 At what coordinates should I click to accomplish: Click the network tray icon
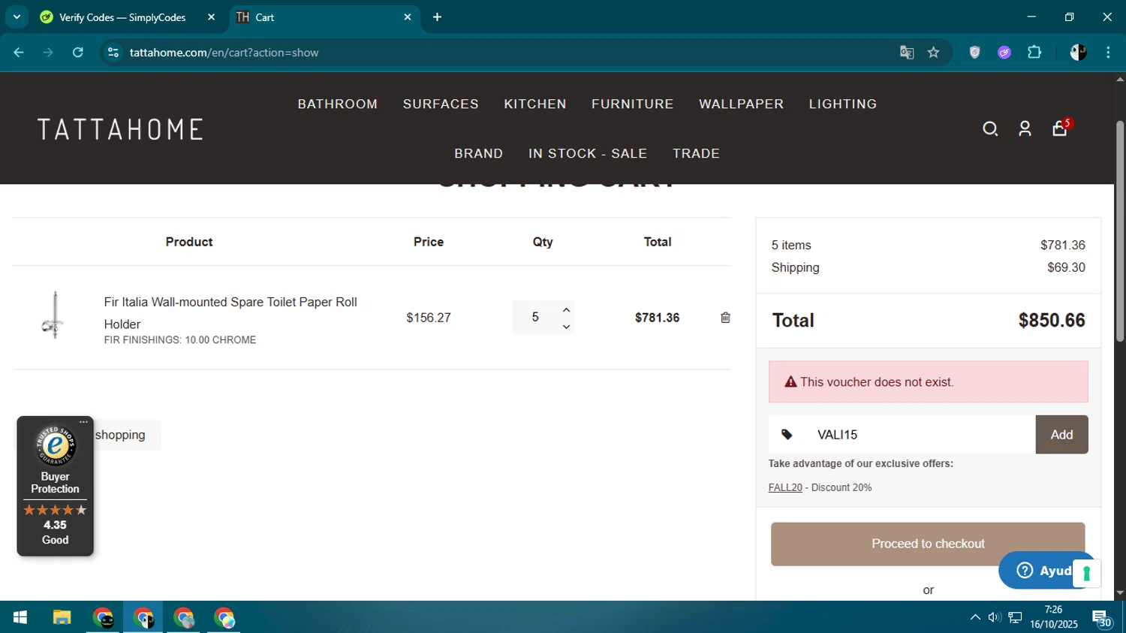pyautogui.click(x=1015, y=617)
